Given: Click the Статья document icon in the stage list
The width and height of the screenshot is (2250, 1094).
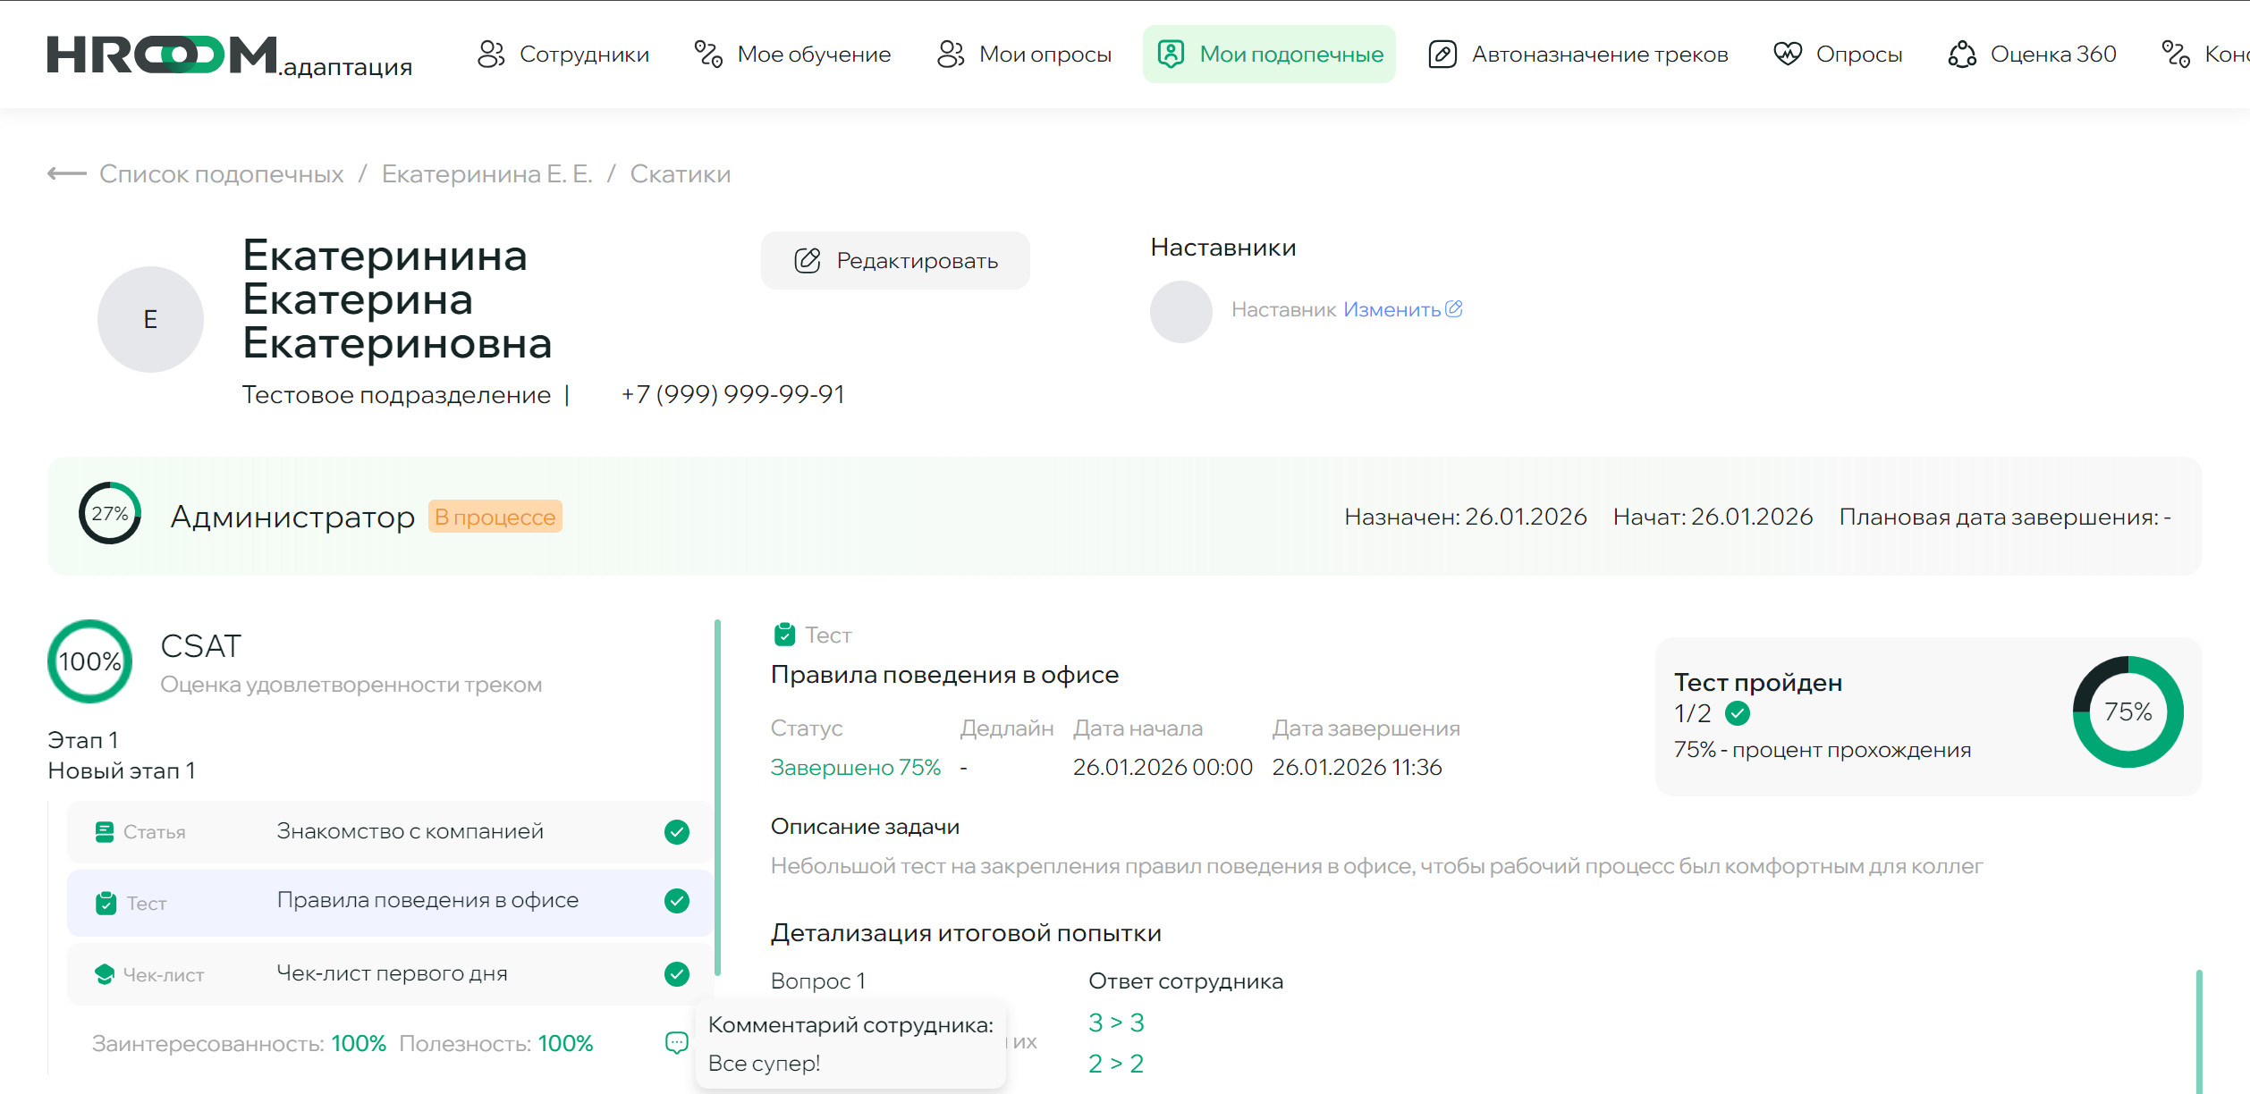Looking at the screenshot, I should 105,832.
